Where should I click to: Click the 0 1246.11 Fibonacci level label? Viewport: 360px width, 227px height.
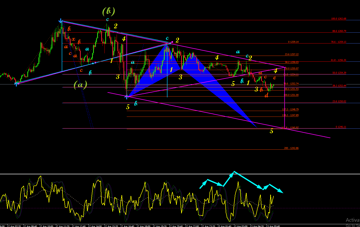pos(341,127)
